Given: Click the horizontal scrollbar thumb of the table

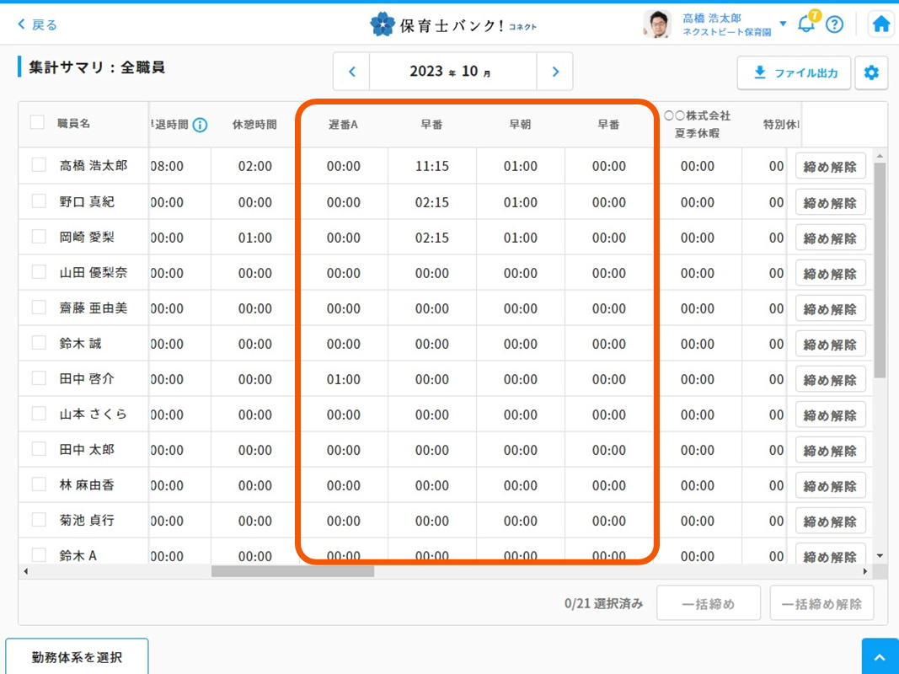Looking at the screenshot, I should [x=292, y=571].
